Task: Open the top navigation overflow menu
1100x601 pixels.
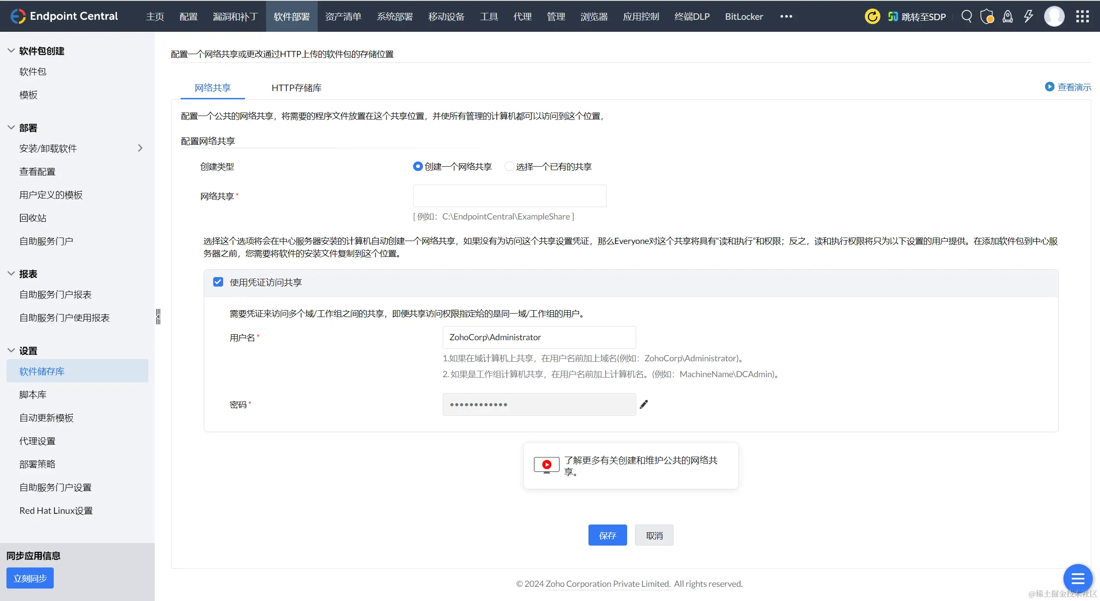Action: click(x=786, y=16)
